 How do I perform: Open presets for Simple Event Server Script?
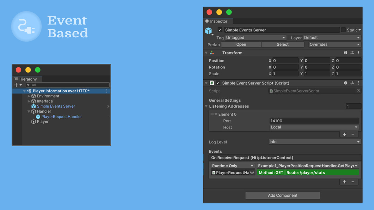[x=352, y=83]
